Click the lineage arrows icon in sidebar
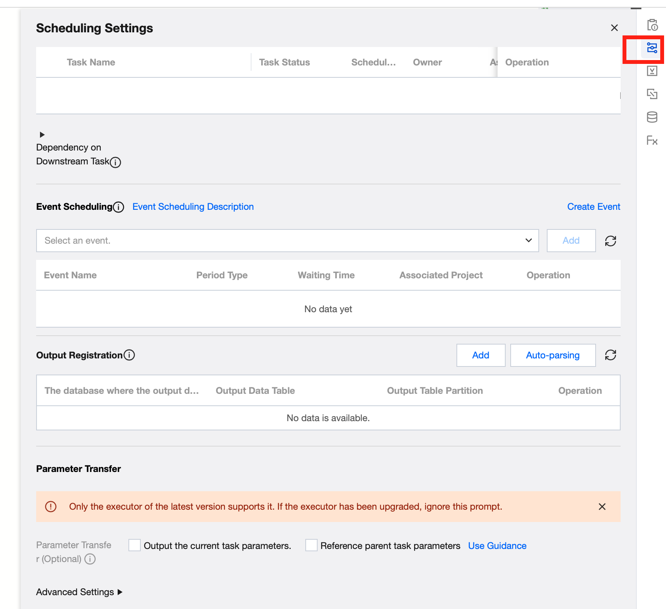The image size is (666, 609). (652, 94)
